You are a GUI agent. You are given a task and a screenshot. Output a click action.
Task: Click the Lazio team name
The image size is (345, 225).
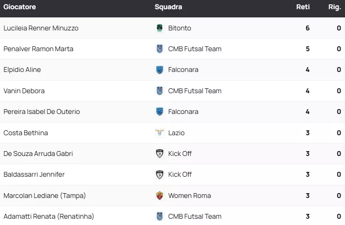click(x=176, y=133)
